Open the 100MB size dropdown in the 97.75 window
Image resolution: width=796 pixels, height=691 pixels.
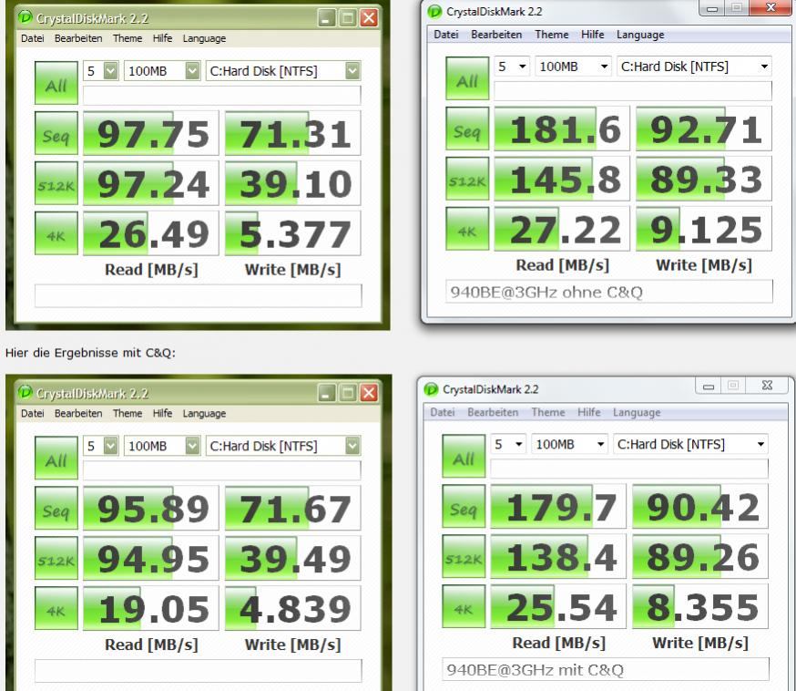point(162,70)
